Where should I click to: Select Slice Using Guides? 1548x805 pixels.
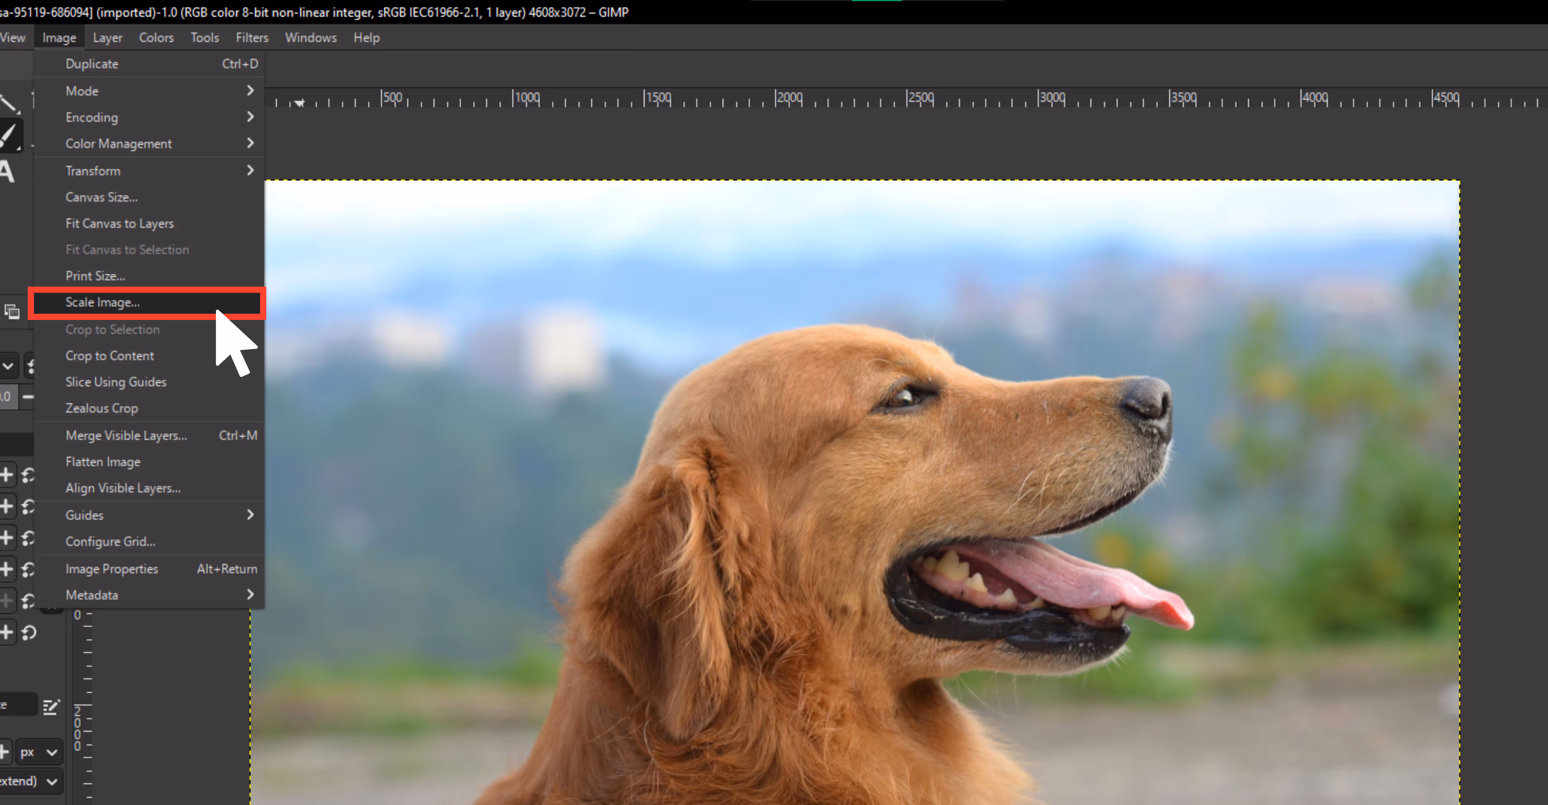pos(149,382)
